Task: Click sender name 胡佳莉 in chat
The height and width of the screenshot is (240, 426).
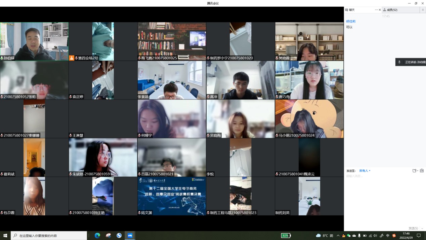Action: tap(351, 21)
